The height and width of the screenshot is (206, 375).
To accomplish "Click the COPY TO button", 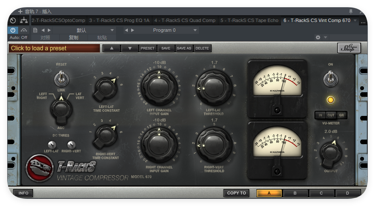I will coord(236,193).
